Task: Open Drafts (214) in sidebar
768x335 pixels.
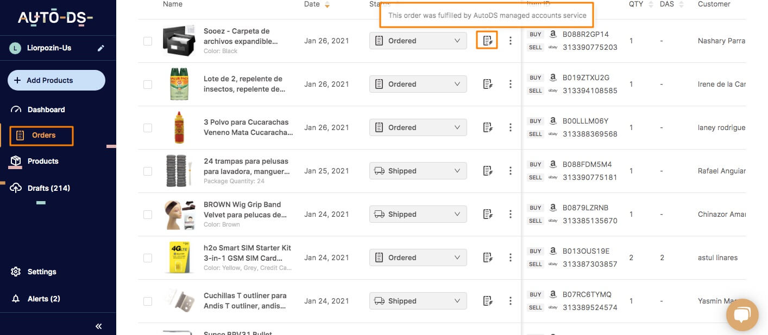Action: coord(48,188)
